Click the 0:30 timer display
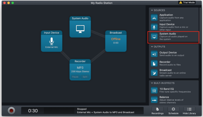 (x=33, y=111)
